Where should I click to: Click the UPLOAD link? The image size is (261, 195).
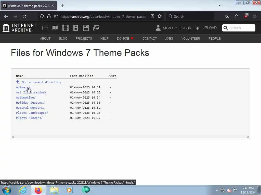210,28
